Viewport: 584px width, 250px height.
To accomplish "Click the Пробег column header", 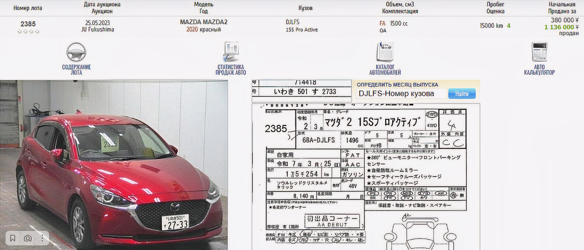I will (x=495, y=4).
